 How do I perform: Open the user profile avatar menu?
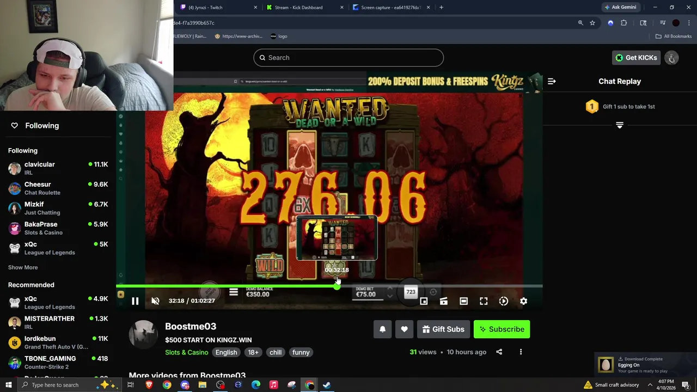671,58
